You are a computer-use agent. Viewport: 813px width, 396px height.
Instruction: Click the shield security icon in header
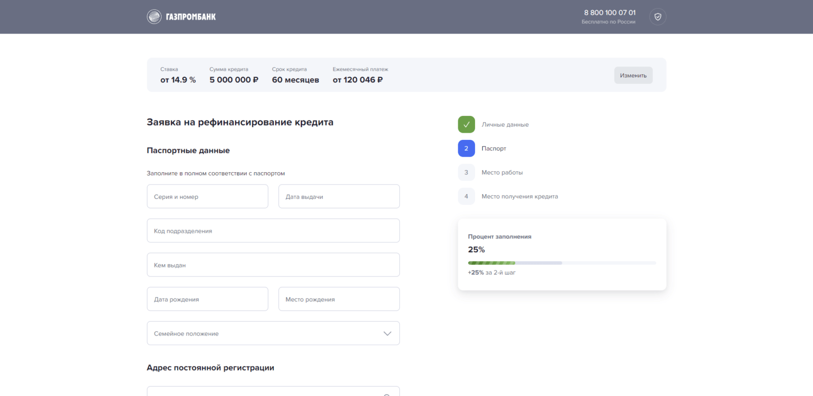click(x=658, y=17)
